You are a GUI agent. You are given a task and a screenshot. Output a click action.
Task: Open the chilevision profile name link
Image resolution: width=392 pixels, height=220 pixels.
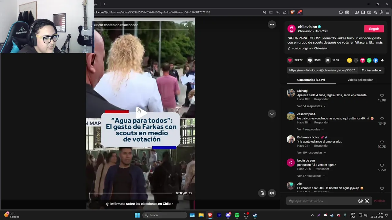point(307,27)
